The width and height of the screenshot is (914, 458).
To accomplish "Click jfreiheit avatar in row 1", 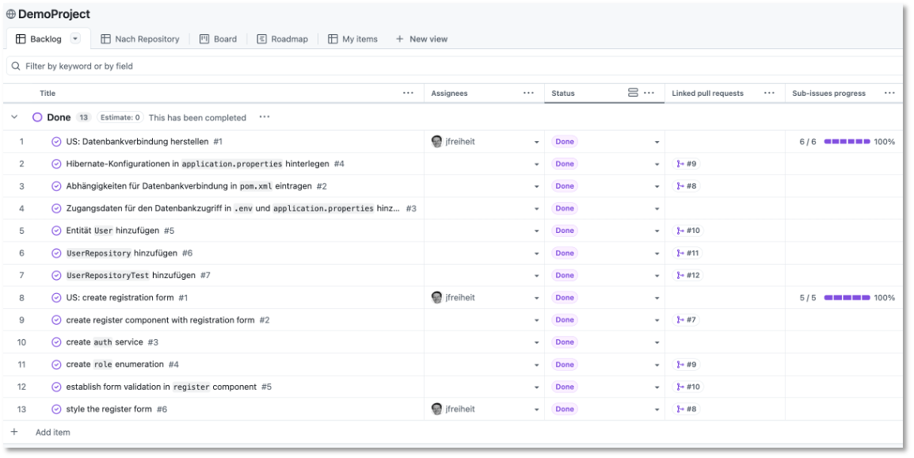I will click(436, 141).
